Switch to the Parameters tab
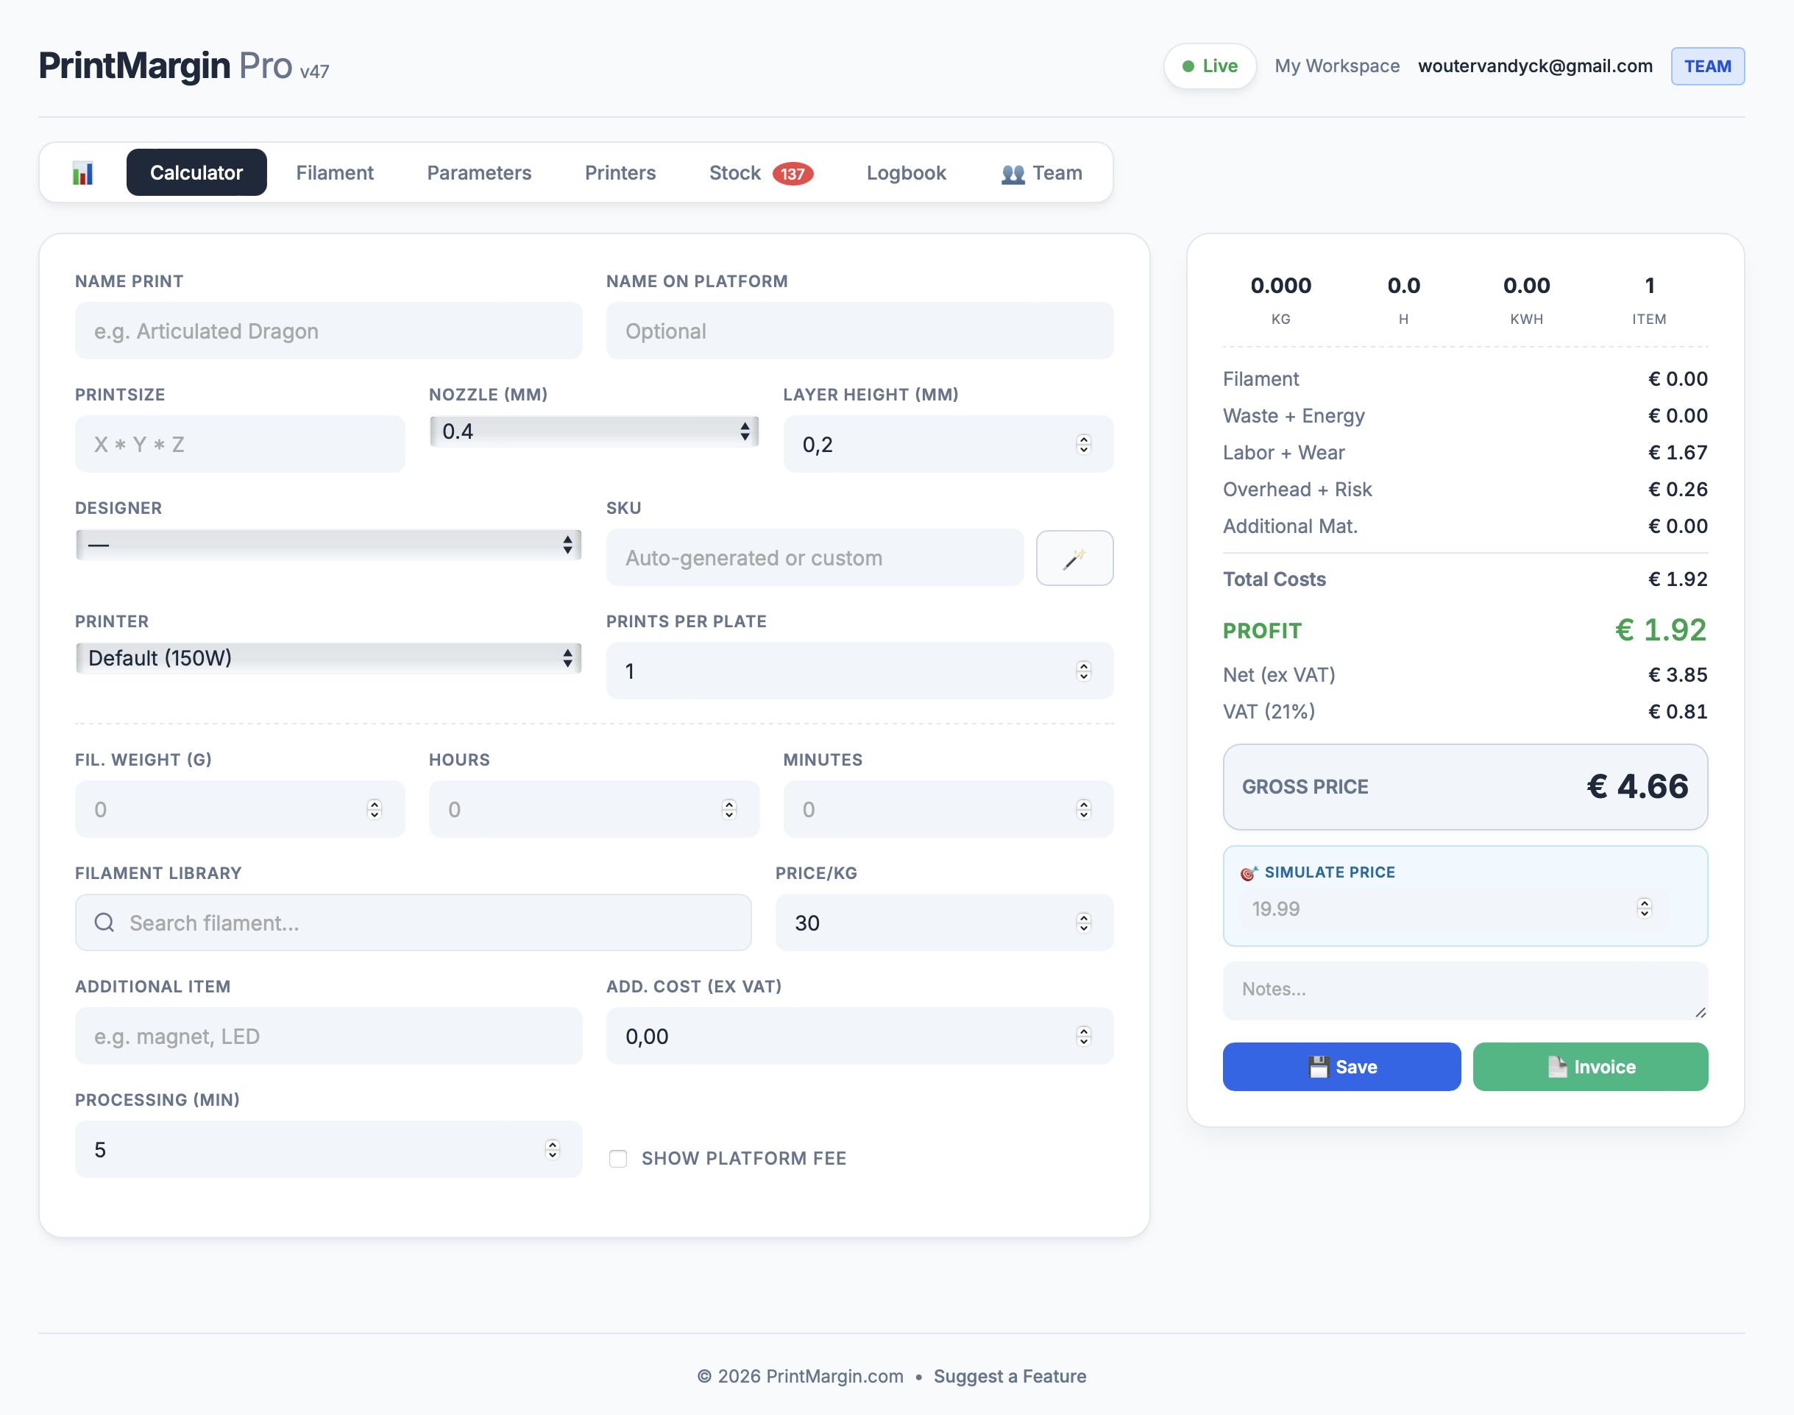Screen dimensions: 1794x1415 (478, 172)
